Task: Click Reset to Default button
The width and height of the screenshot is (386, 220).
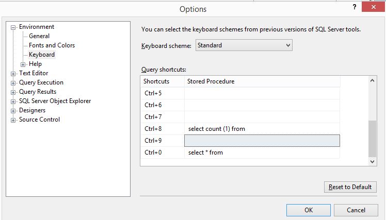Action: pos(350,187)
